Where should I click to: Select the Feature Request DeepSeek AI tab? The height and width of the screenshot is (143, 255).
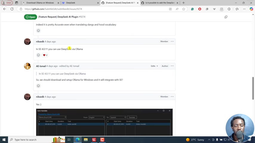[120, 3]
